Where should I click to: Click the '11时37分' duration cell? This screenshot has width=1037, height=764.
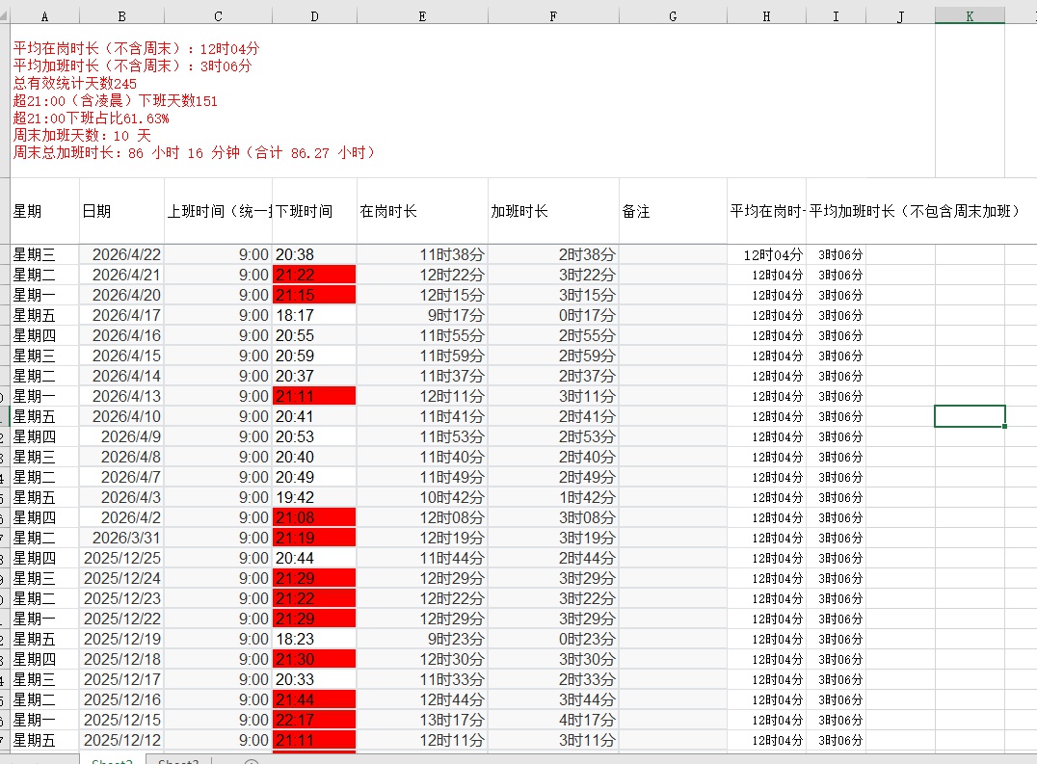point(422,376)
